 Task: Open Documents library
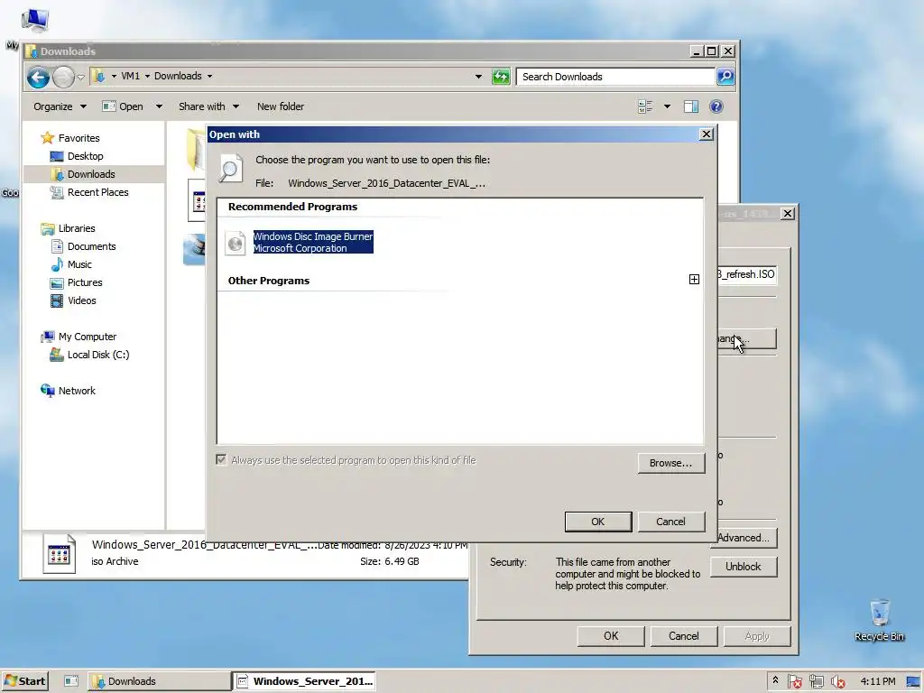[91, 246]
